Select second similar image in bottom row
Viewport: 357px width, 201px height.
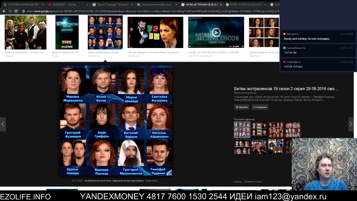point(259,147)
